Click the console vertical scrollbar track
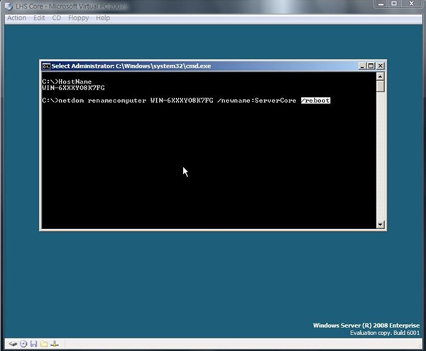Image resolution: width=426 pixels, height=351 pixels. coord(381,156)
